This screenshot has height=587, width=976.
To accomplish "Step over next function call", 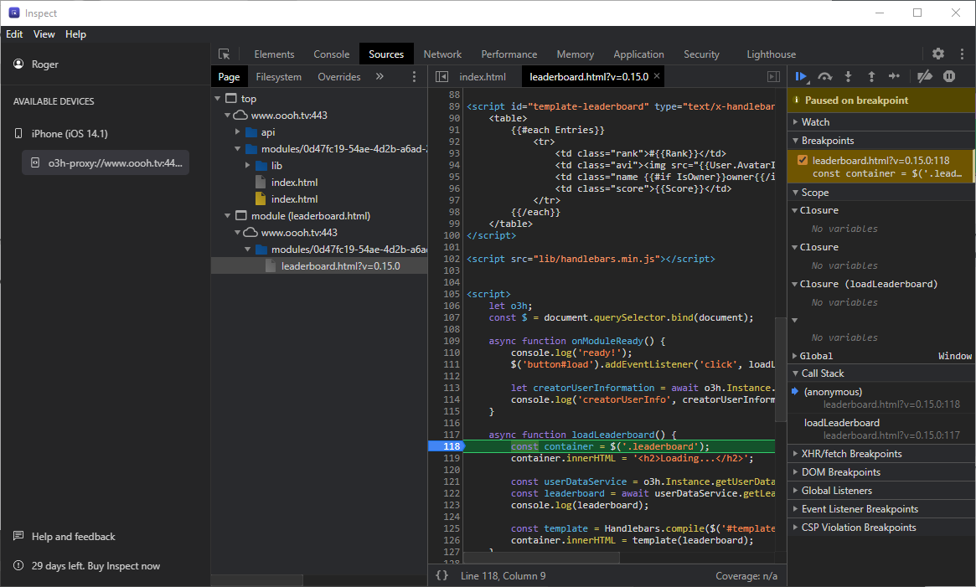I will tap(825, 76).
